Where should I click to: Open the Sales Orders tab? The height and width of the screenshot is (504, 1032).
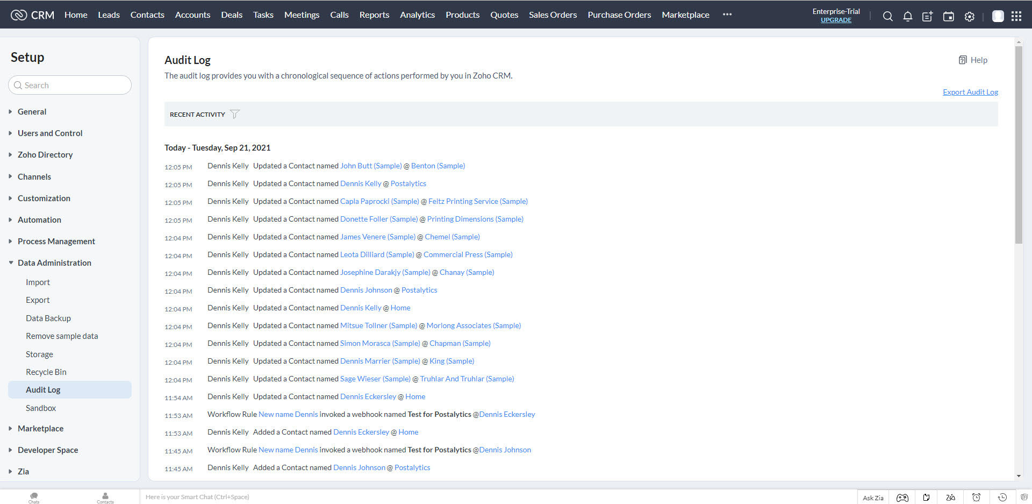pyautogui.click(x=553, y=15)
